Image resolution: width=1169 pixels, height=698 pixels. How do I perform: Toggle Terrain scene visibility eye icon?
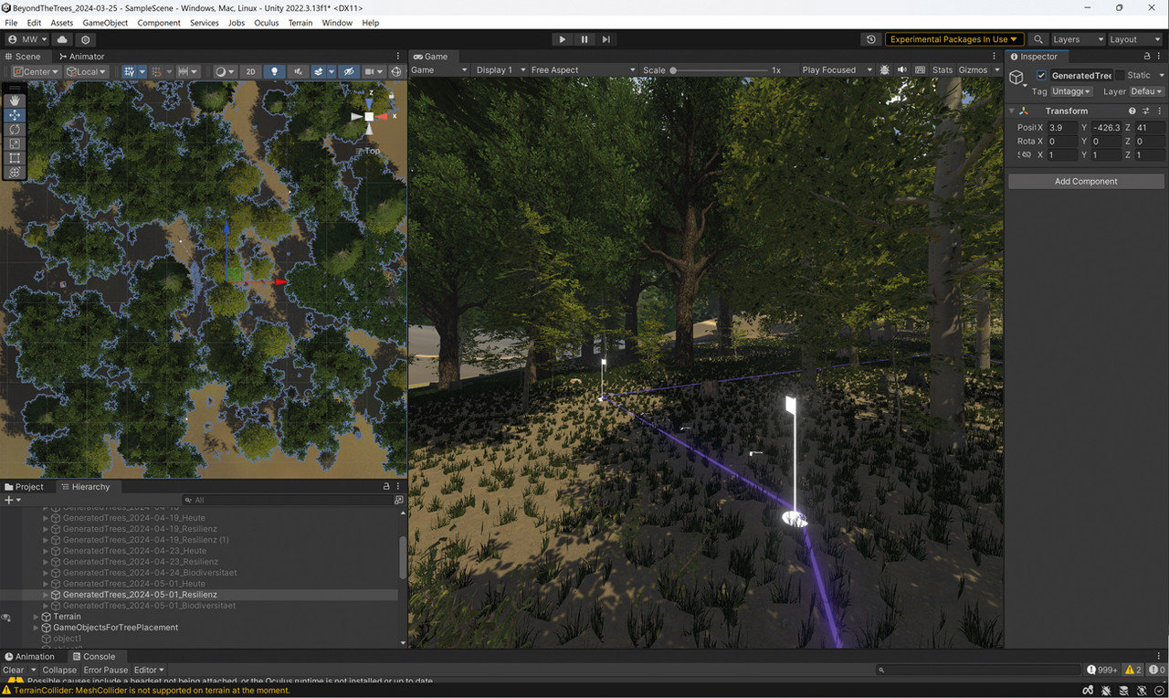(x=6, y=618)
